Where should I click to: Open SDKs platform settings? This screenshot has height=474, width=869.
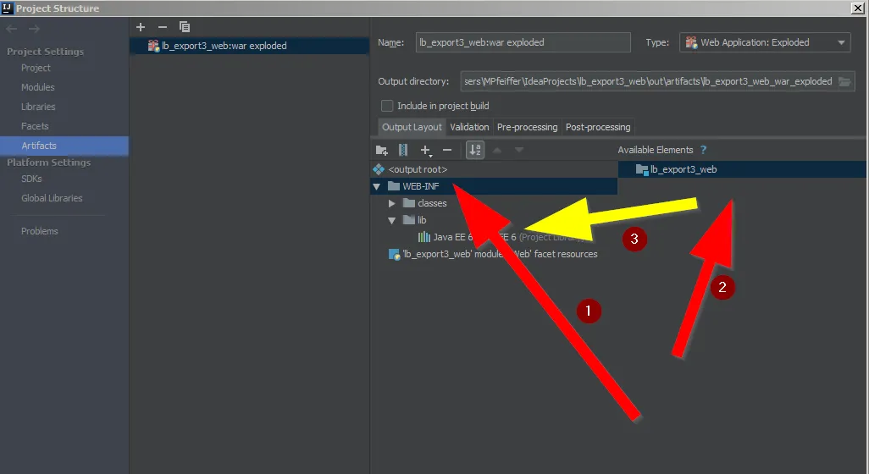tap(31, 179)
